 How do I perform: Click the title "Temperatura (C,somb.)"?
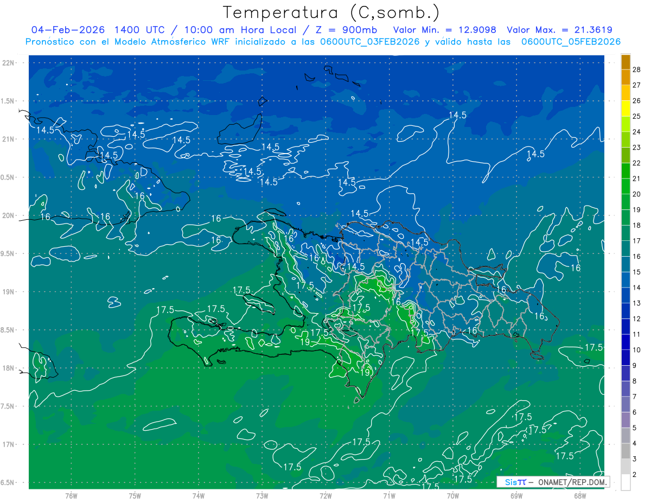coord(331,12)
